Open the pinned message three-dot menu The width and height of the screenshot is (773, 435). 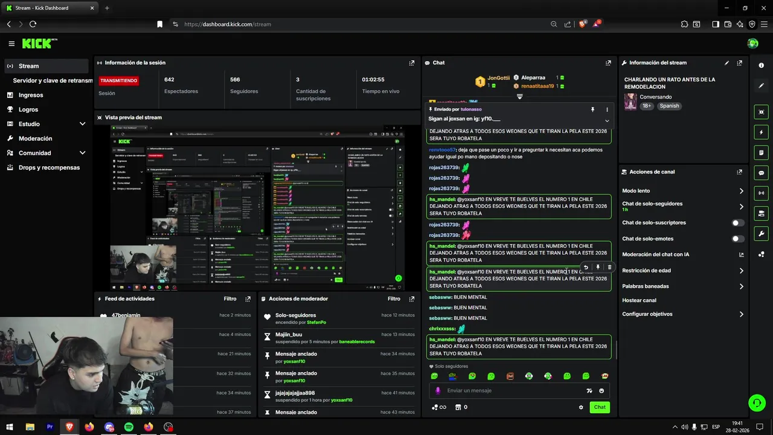point(607,109)
